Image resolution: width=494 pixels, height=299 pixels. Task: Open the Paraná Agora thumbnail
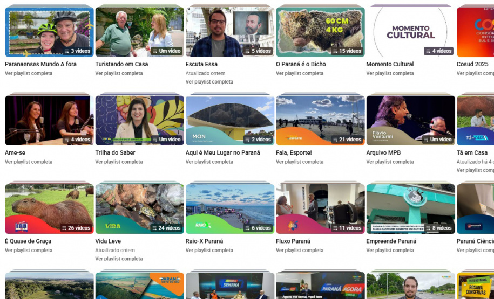320,286
